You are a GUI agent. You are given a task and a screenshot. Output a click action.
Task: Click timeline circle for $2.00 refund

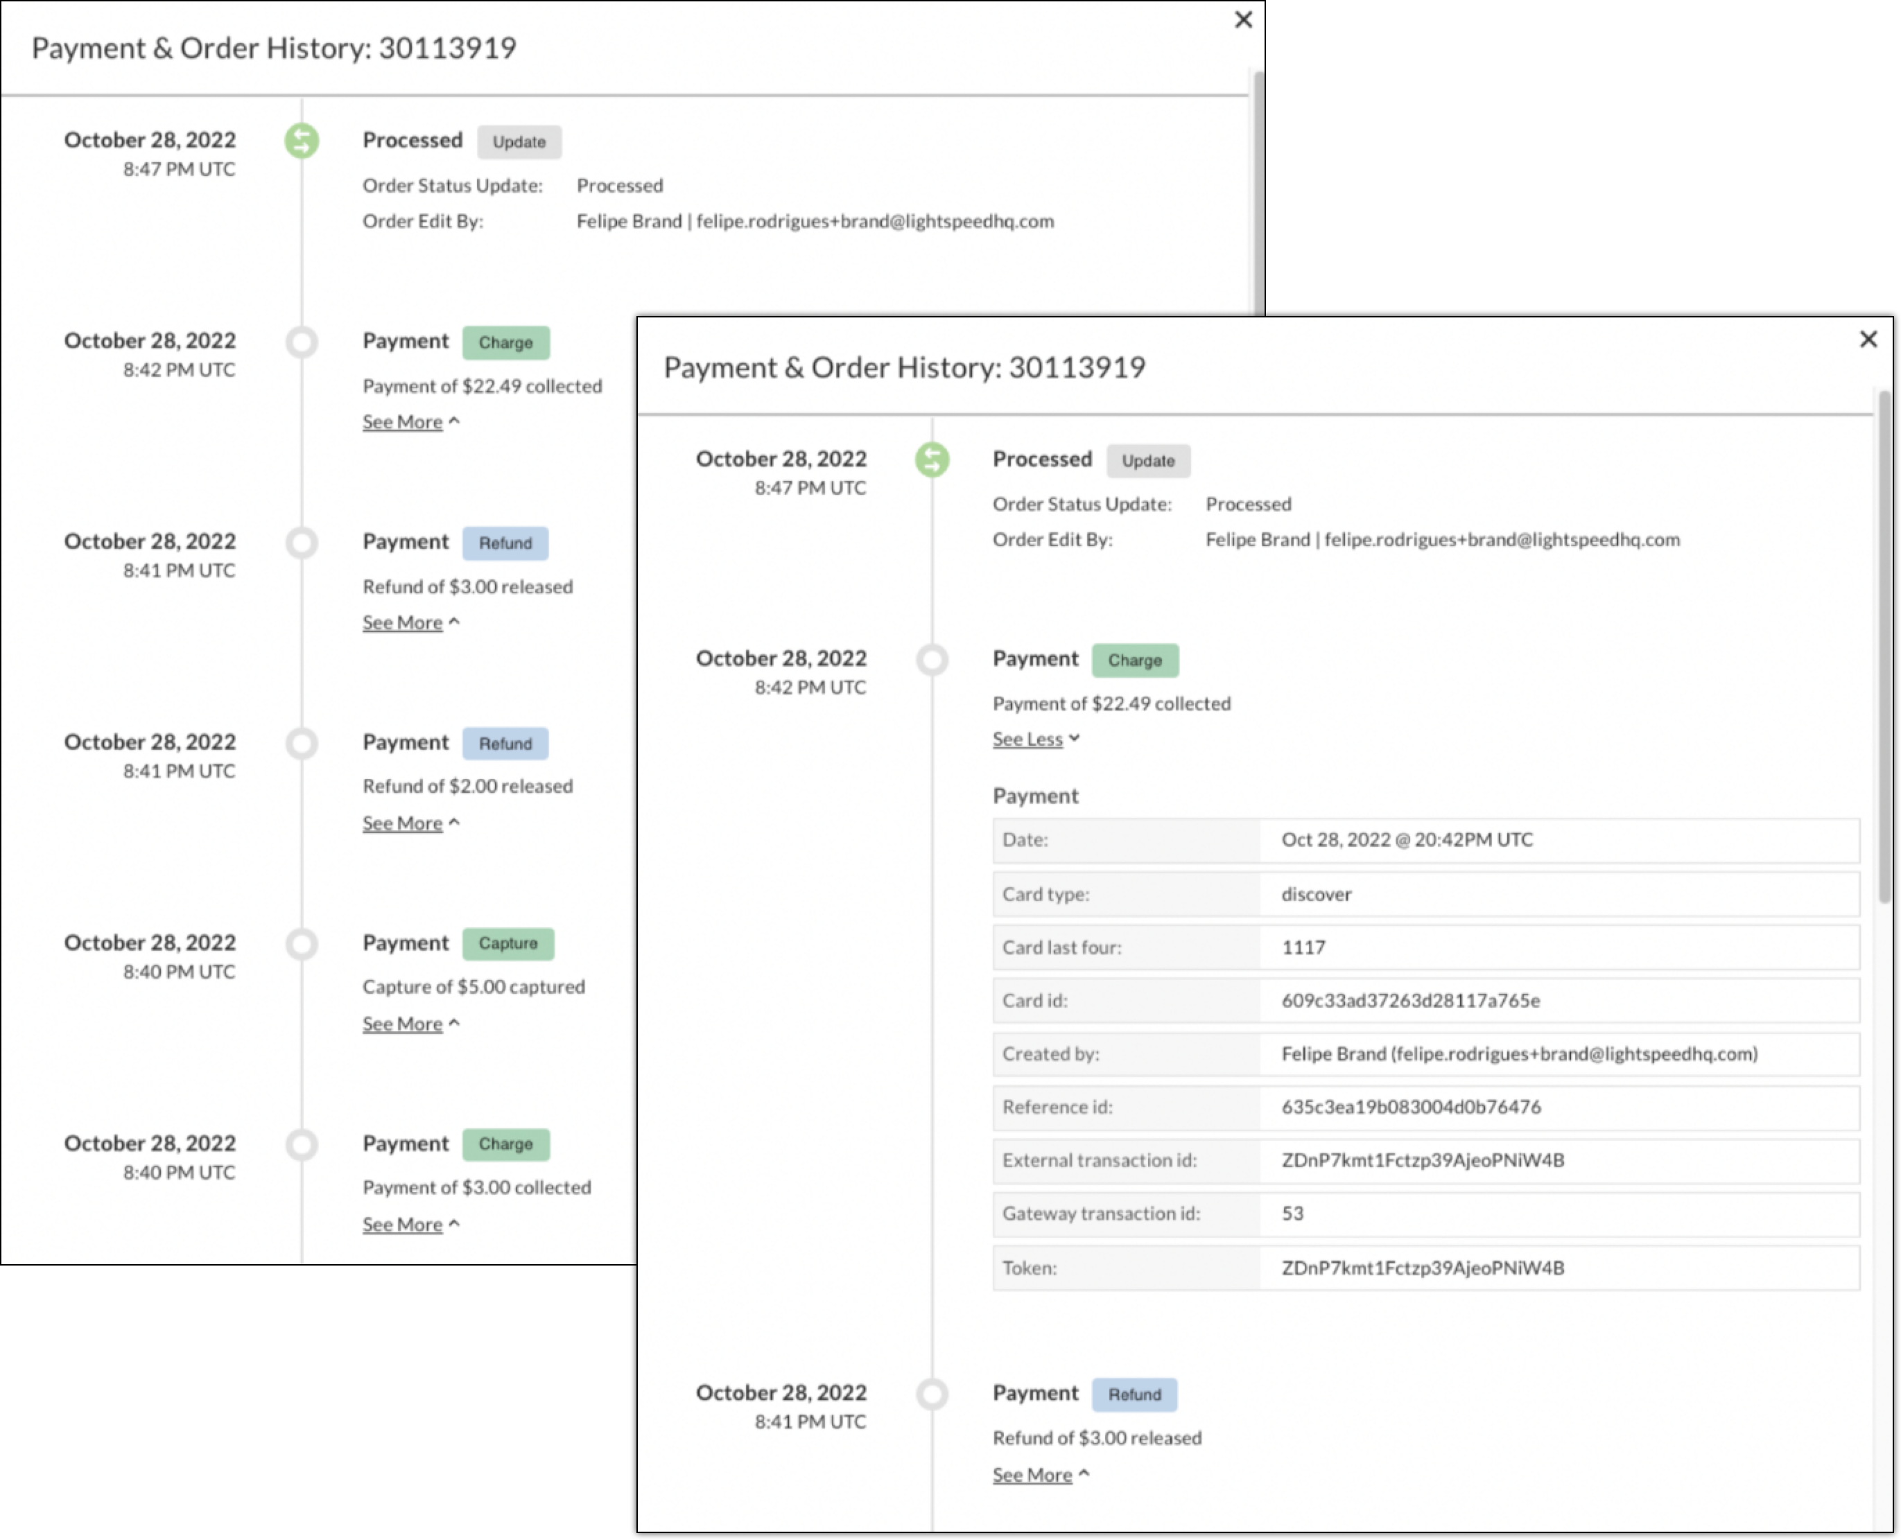(x=302, y=742)
